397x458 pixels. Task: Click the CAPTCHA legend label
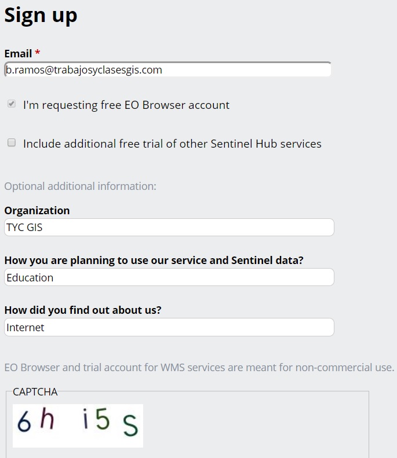click(35, 392)
